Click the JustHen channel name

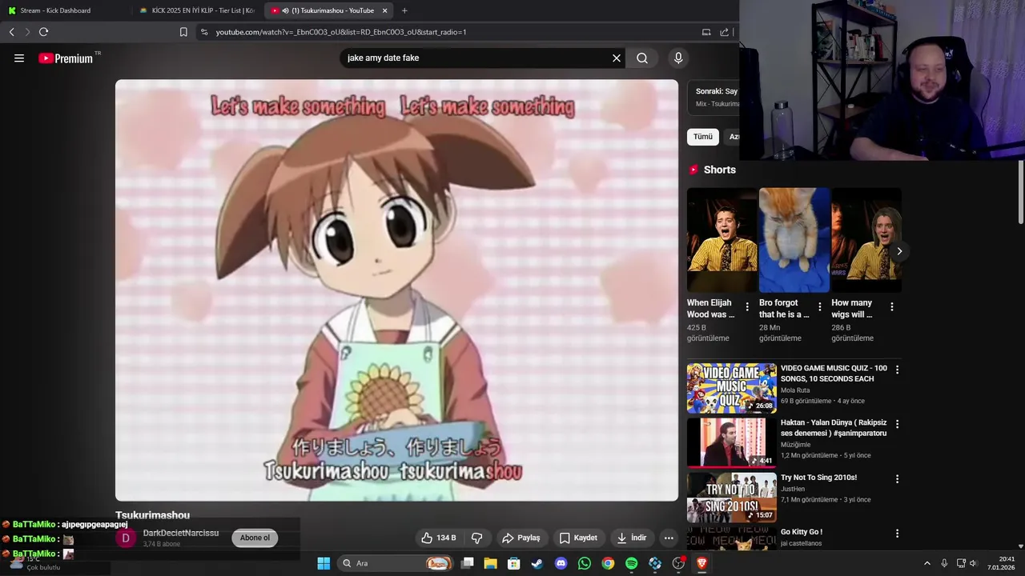tap(793, 489)
